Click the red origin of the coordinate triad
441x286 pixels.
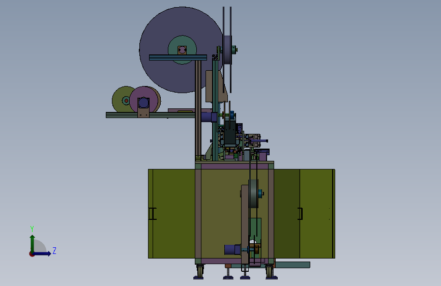pyautogui.click(x=32, y=254)
